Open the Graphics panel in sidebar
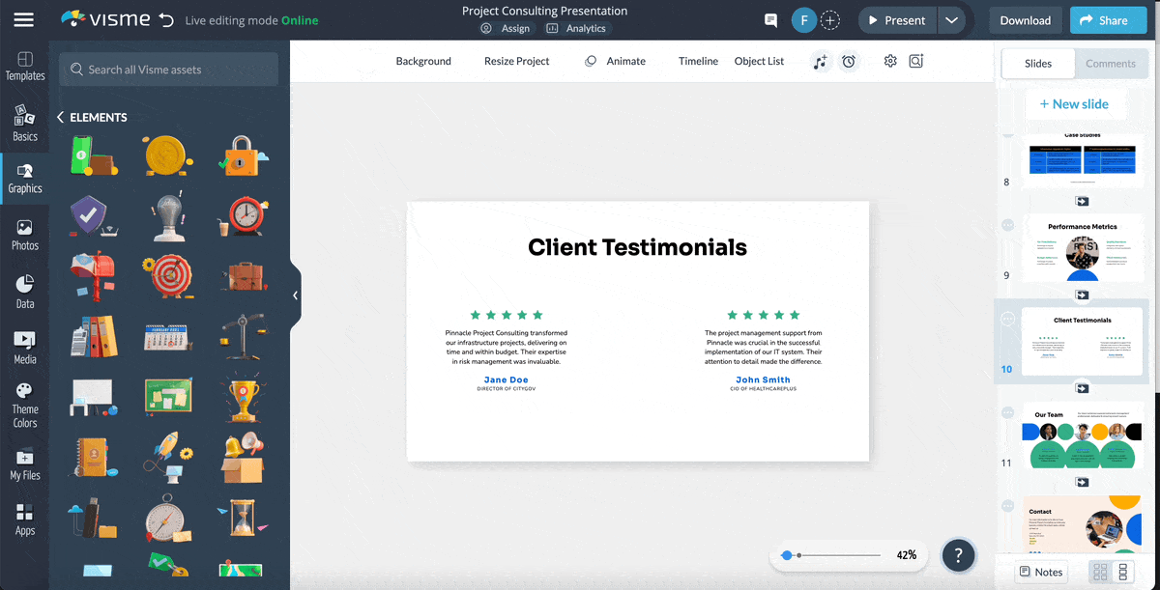Viewport: 1160px width, 590px height. click(x=24, y=179)
